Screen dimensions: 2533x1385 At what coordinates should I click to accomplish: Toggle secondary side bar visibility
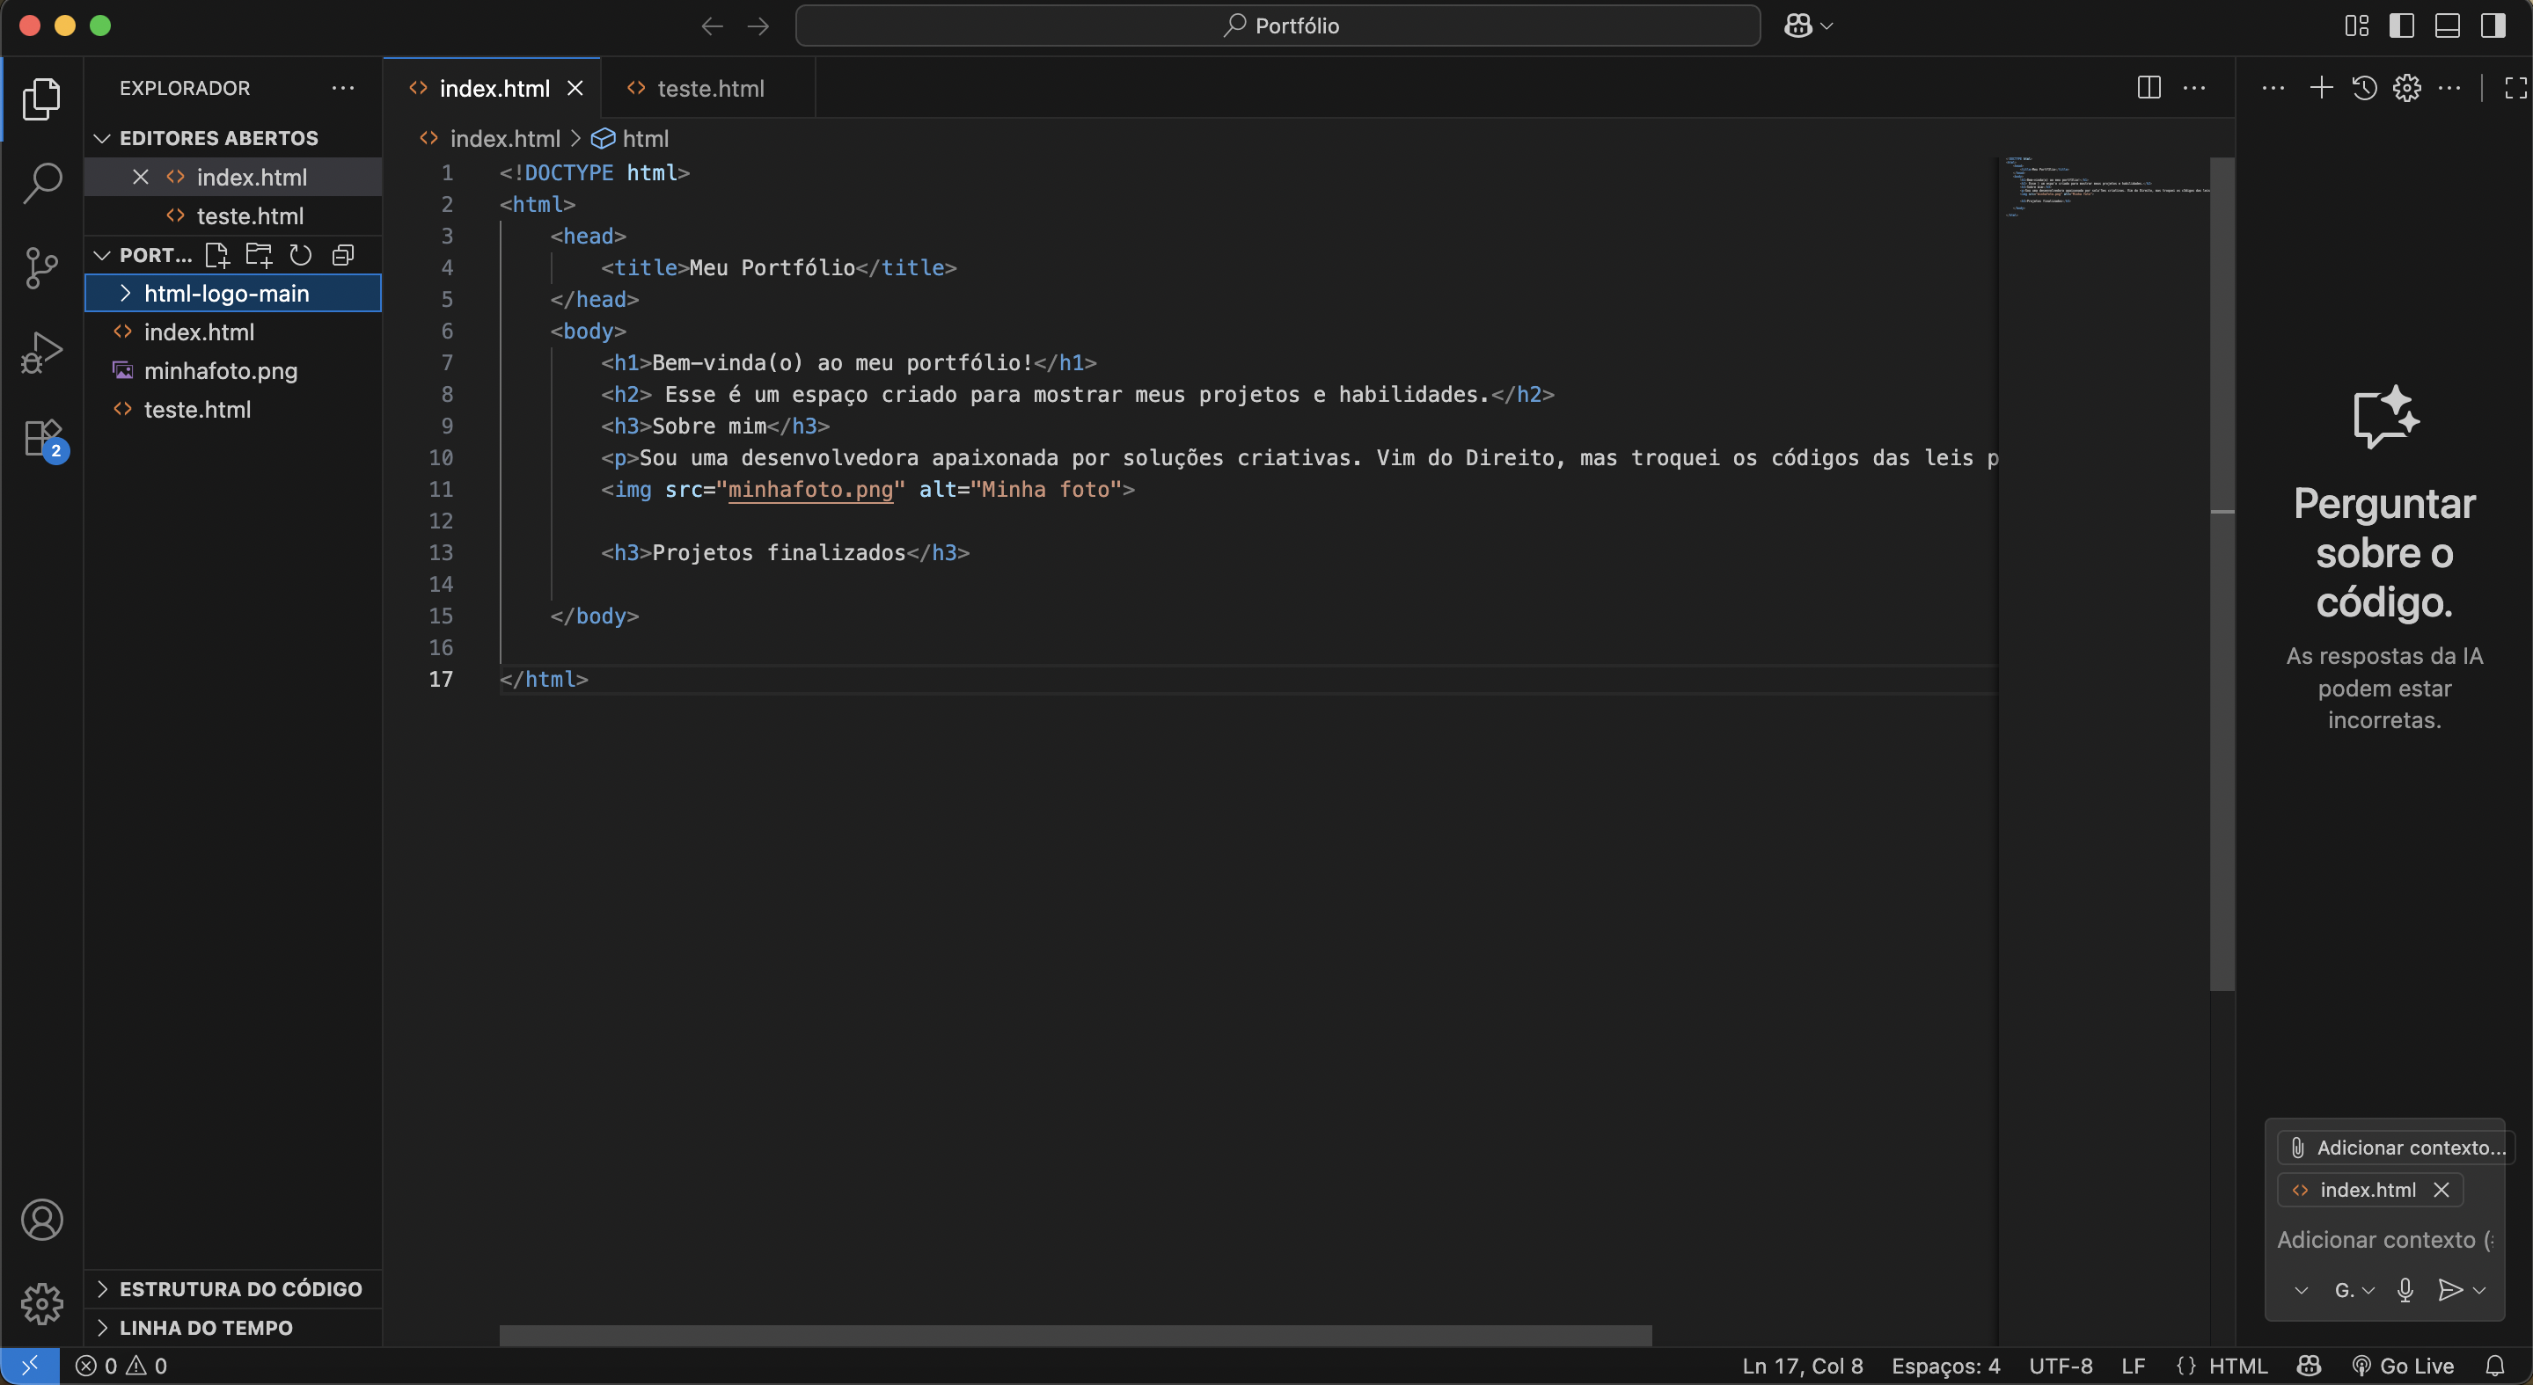(2493, 26)
